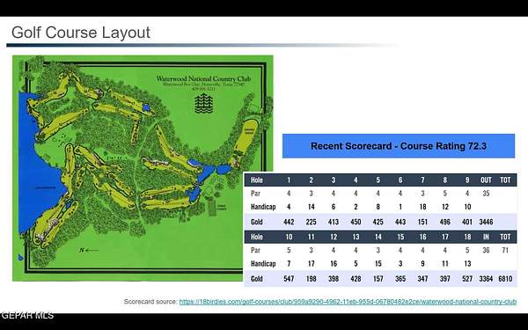Click hole 10 Gold yardage 547
The height and width of the screenshot is (330, 528).
point(289,278)
